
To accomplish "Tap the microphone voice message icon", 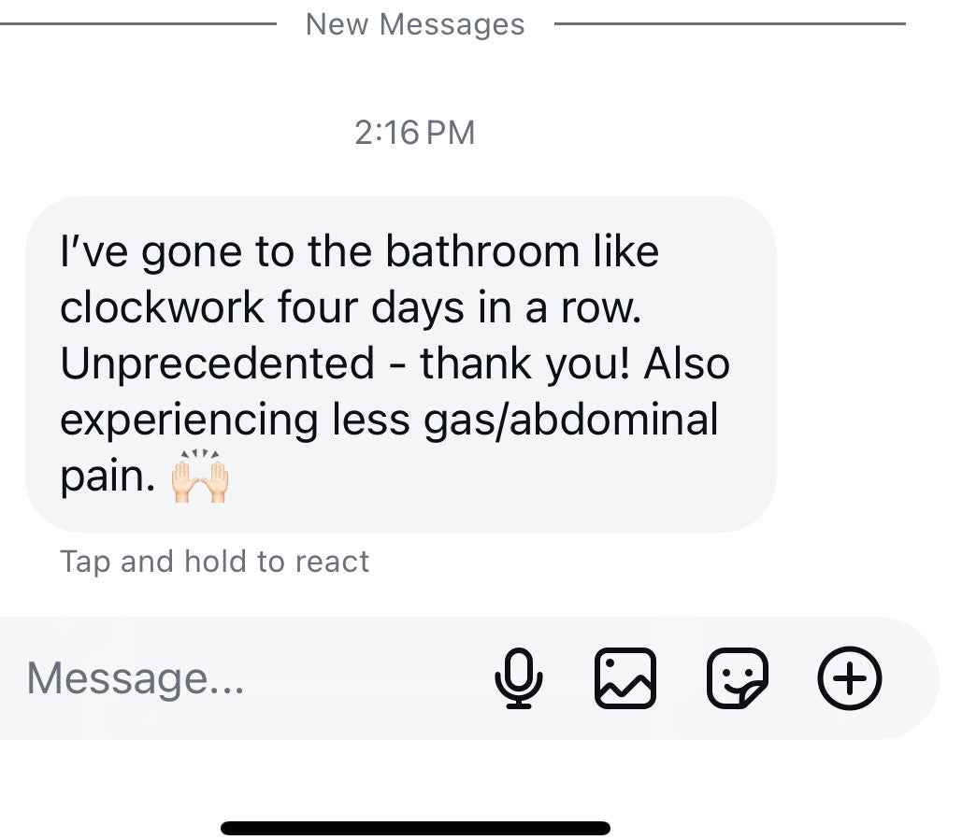I will (518, 678).
